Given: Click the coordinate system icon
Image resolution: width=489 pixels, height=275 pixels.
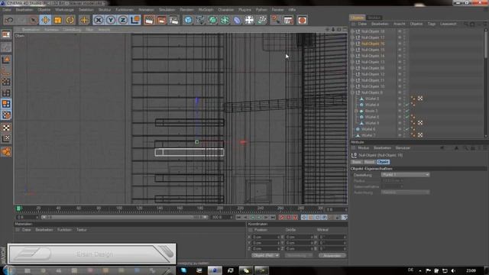Looking at the screenshot, I should point(135,20).
